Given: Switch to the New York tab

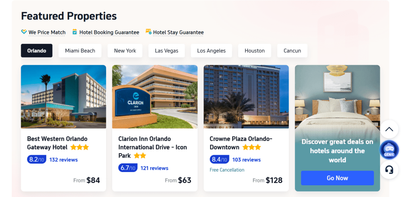Looking at the screenshot, I should click(x=125, y=51).
